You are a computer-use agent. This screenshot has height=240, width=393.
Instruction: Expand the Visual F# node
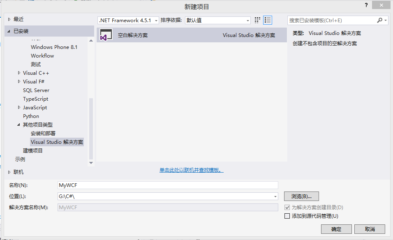click(x=19, y=81)
